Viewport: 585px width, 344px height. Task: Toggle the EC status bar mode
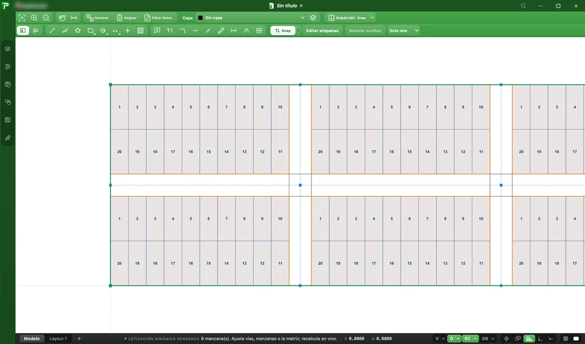[x=467, y=339]
